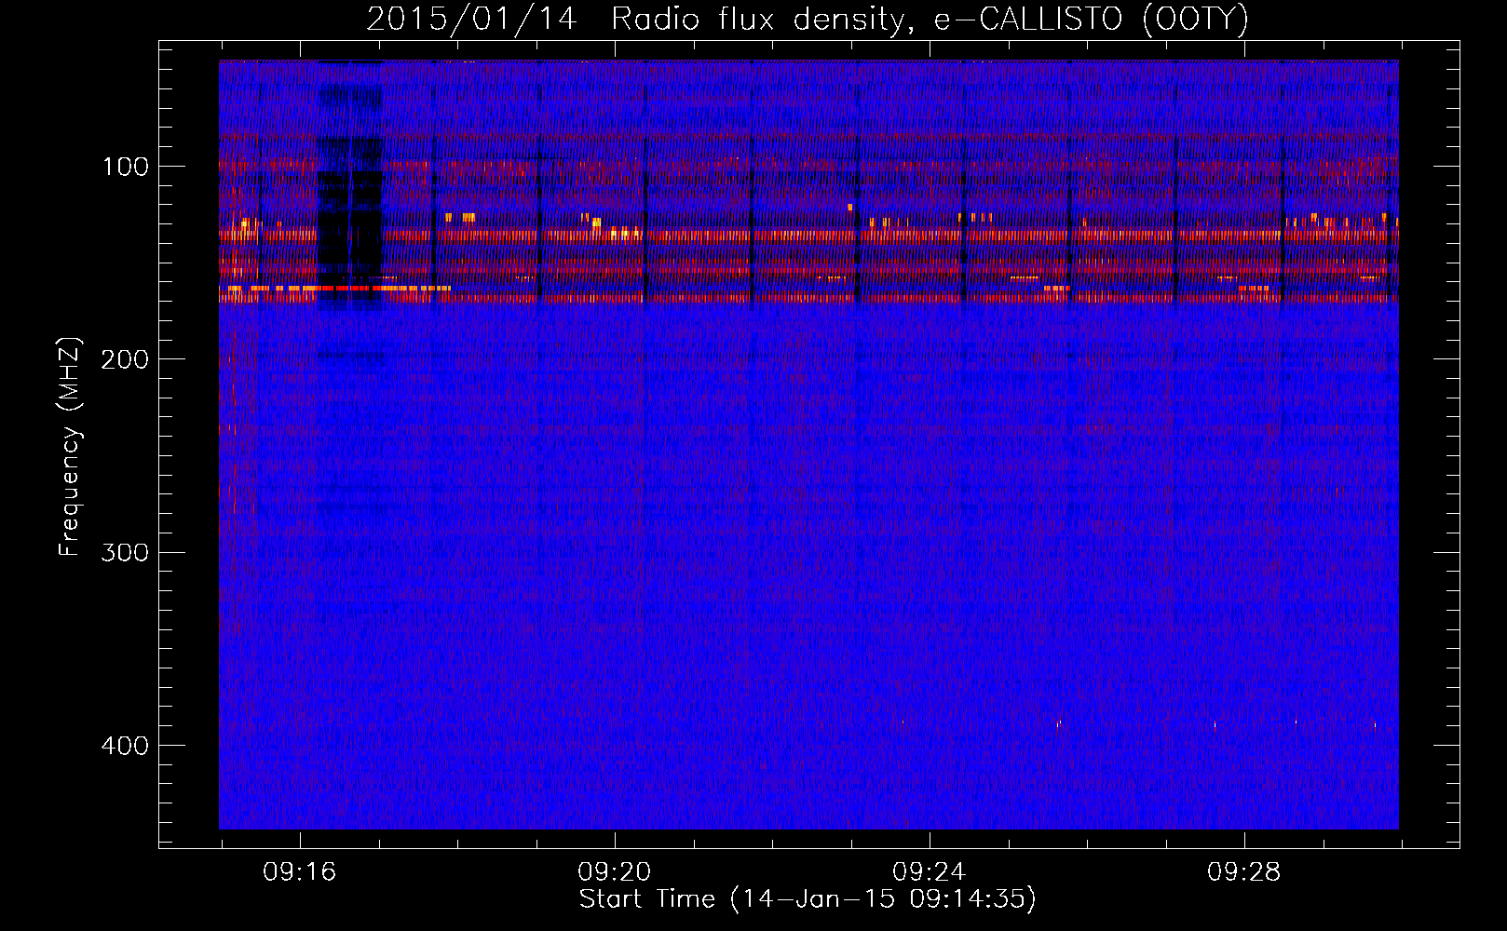Click the 09:28 time tick label
This screenshot has width=1507, height=931.
(1244, 872)
